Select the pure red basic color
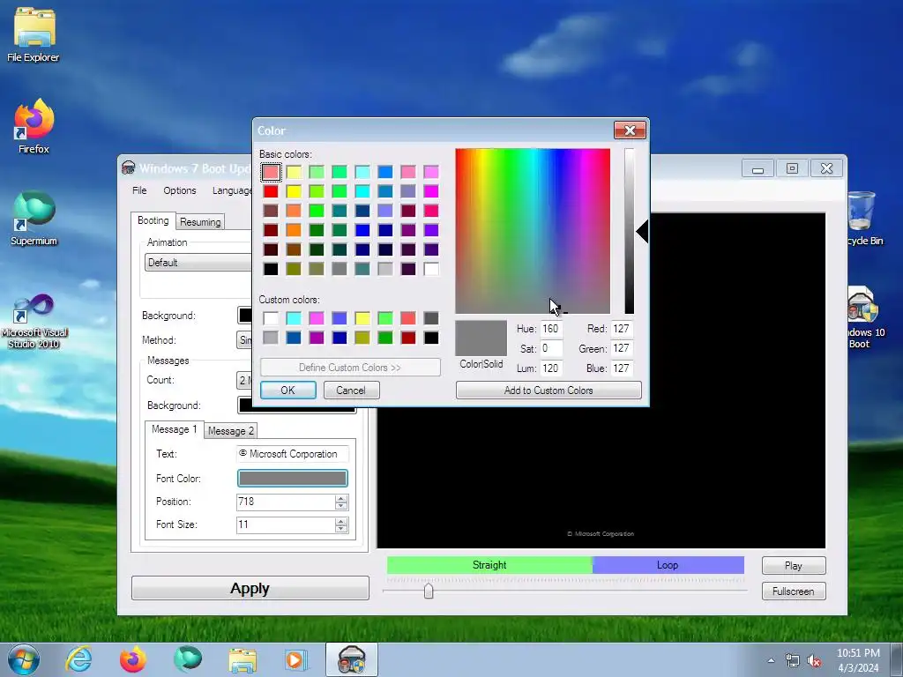The image size is (903, 677). [x=271, y=191]
